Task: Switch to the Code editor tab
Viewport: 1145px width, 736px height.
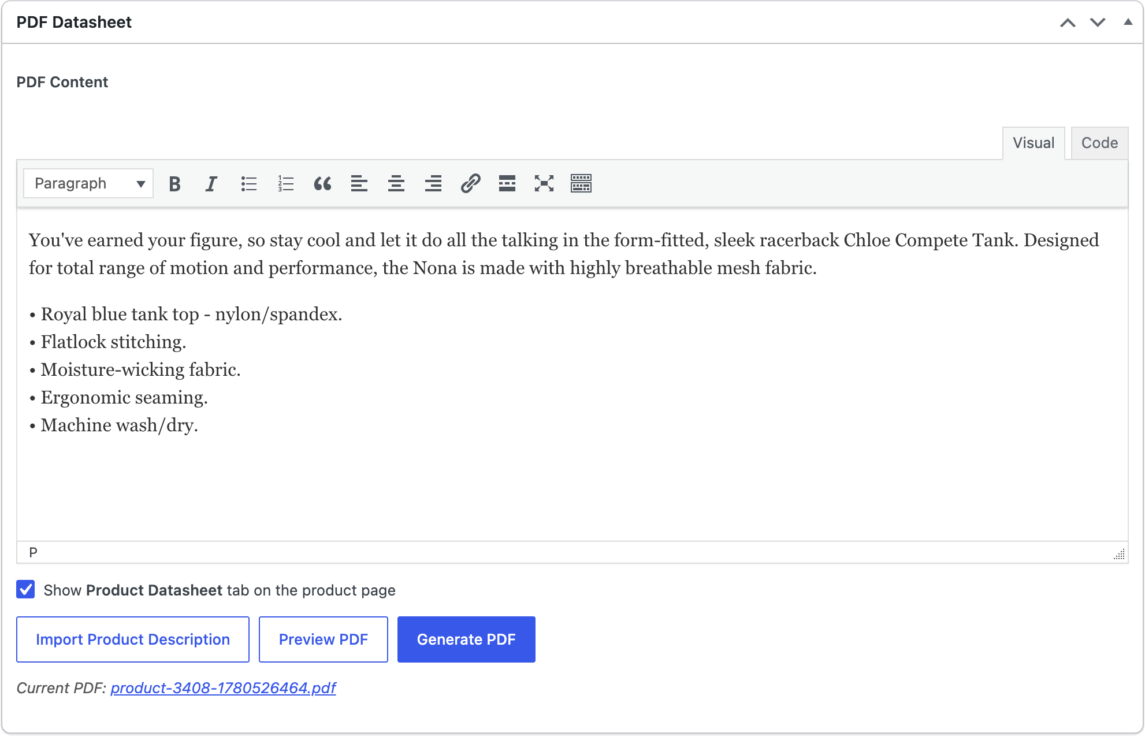Action: [1099, 143]
